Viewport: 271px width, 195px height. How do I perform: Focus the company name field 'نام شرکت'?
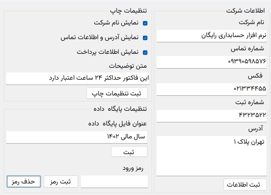point(211,36)
